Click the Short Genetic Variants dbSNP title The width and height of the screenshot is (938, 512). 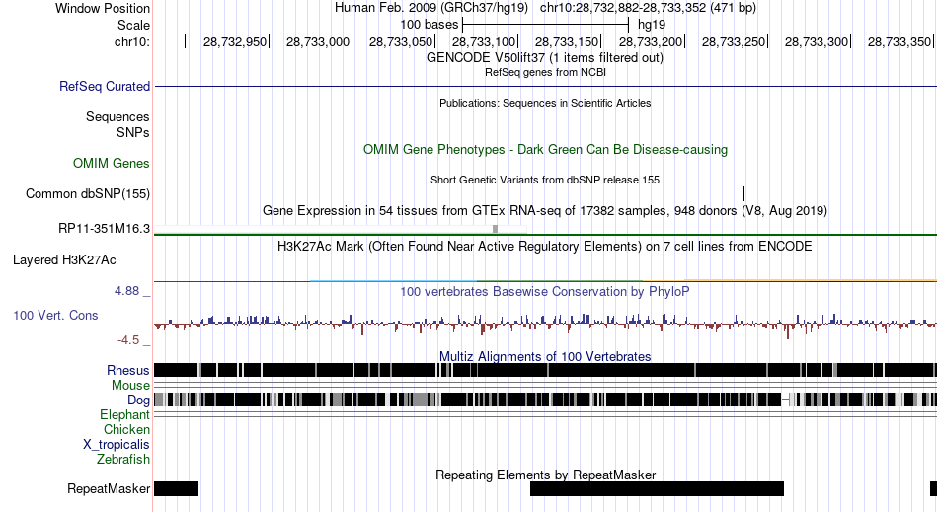click(545, 180)
